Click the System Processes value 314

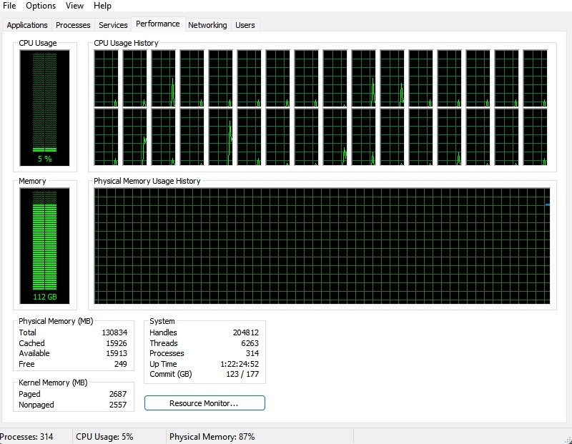(252, 353)
